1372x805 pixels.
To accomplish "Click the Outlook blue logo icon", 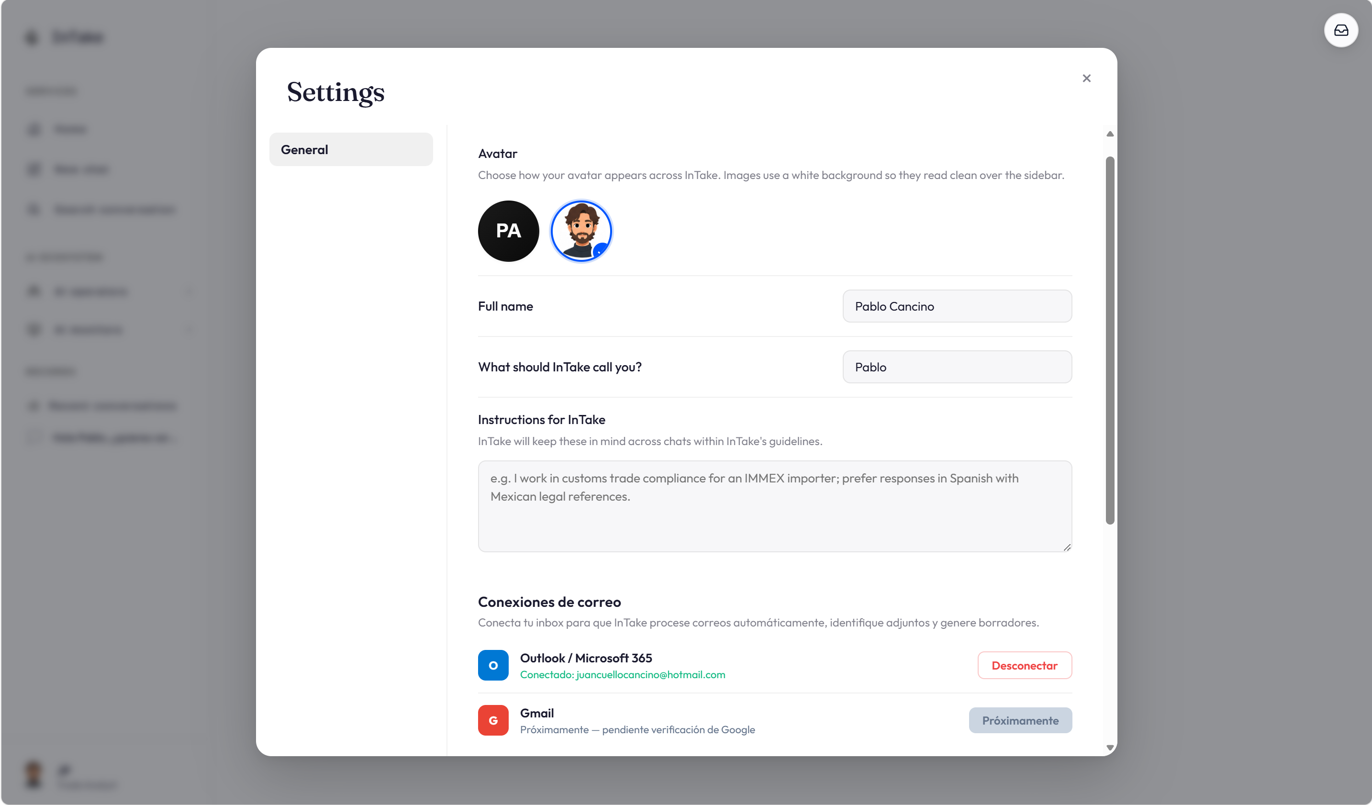I will [x=493, y=665].
